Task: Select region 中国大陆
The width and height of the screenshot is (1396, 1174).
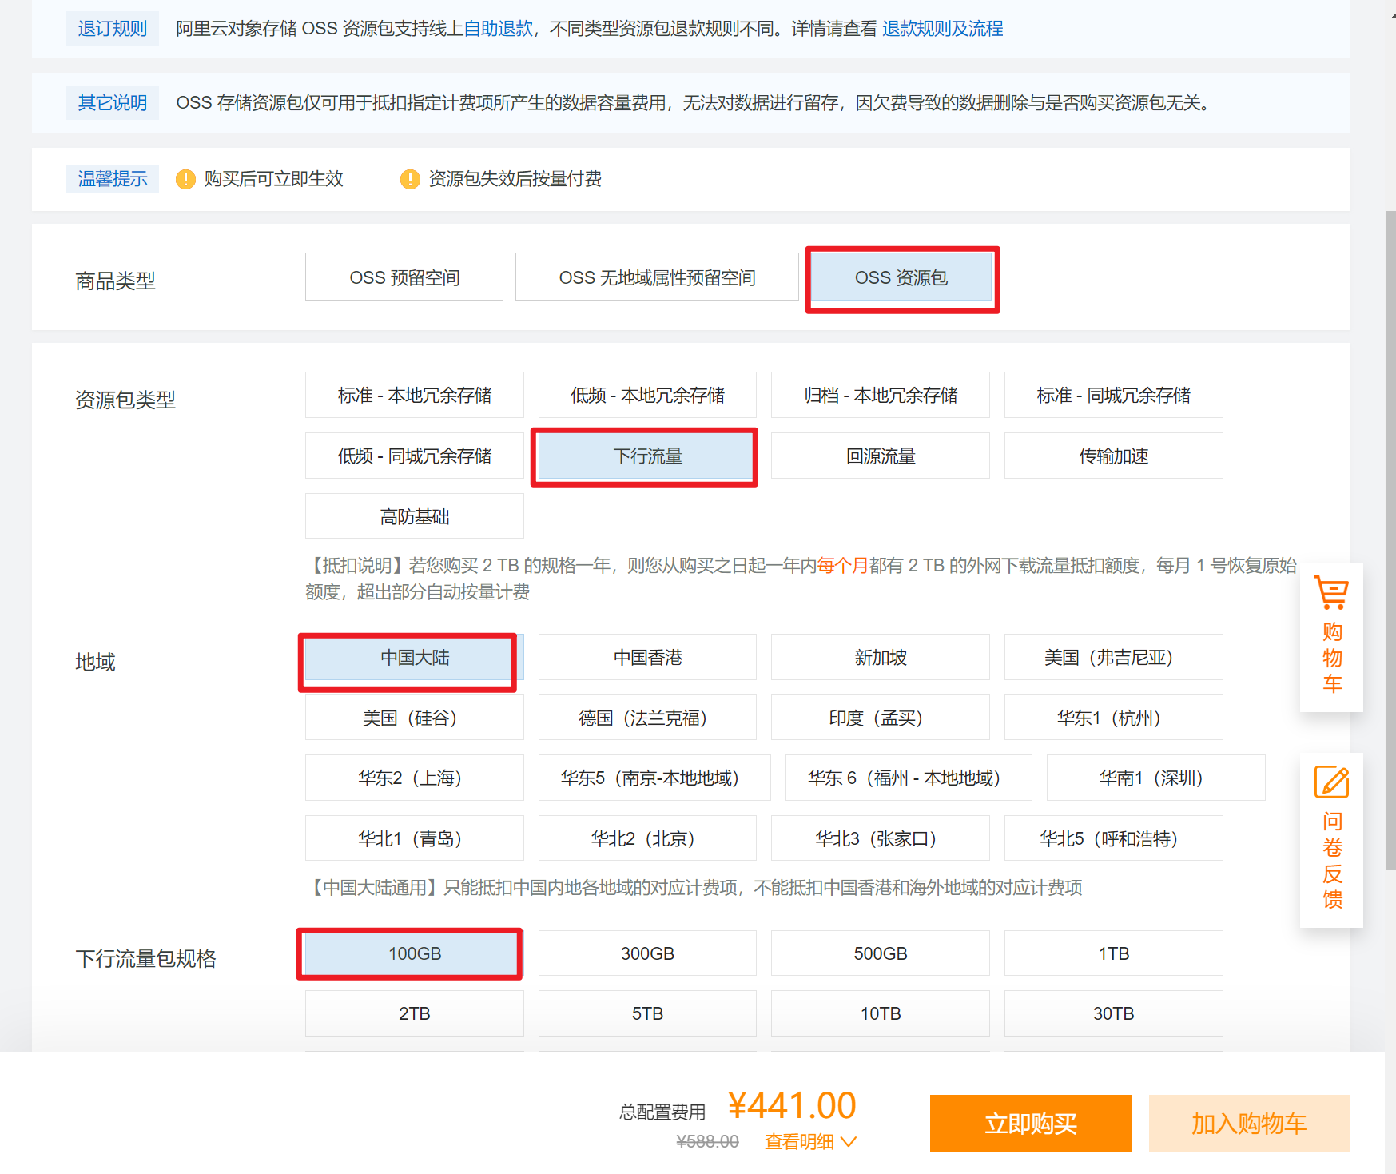Action: point(415,657)
